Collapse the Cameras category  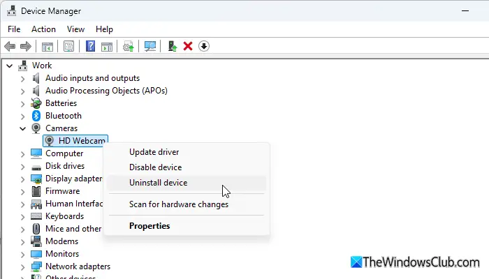point(23,128)
